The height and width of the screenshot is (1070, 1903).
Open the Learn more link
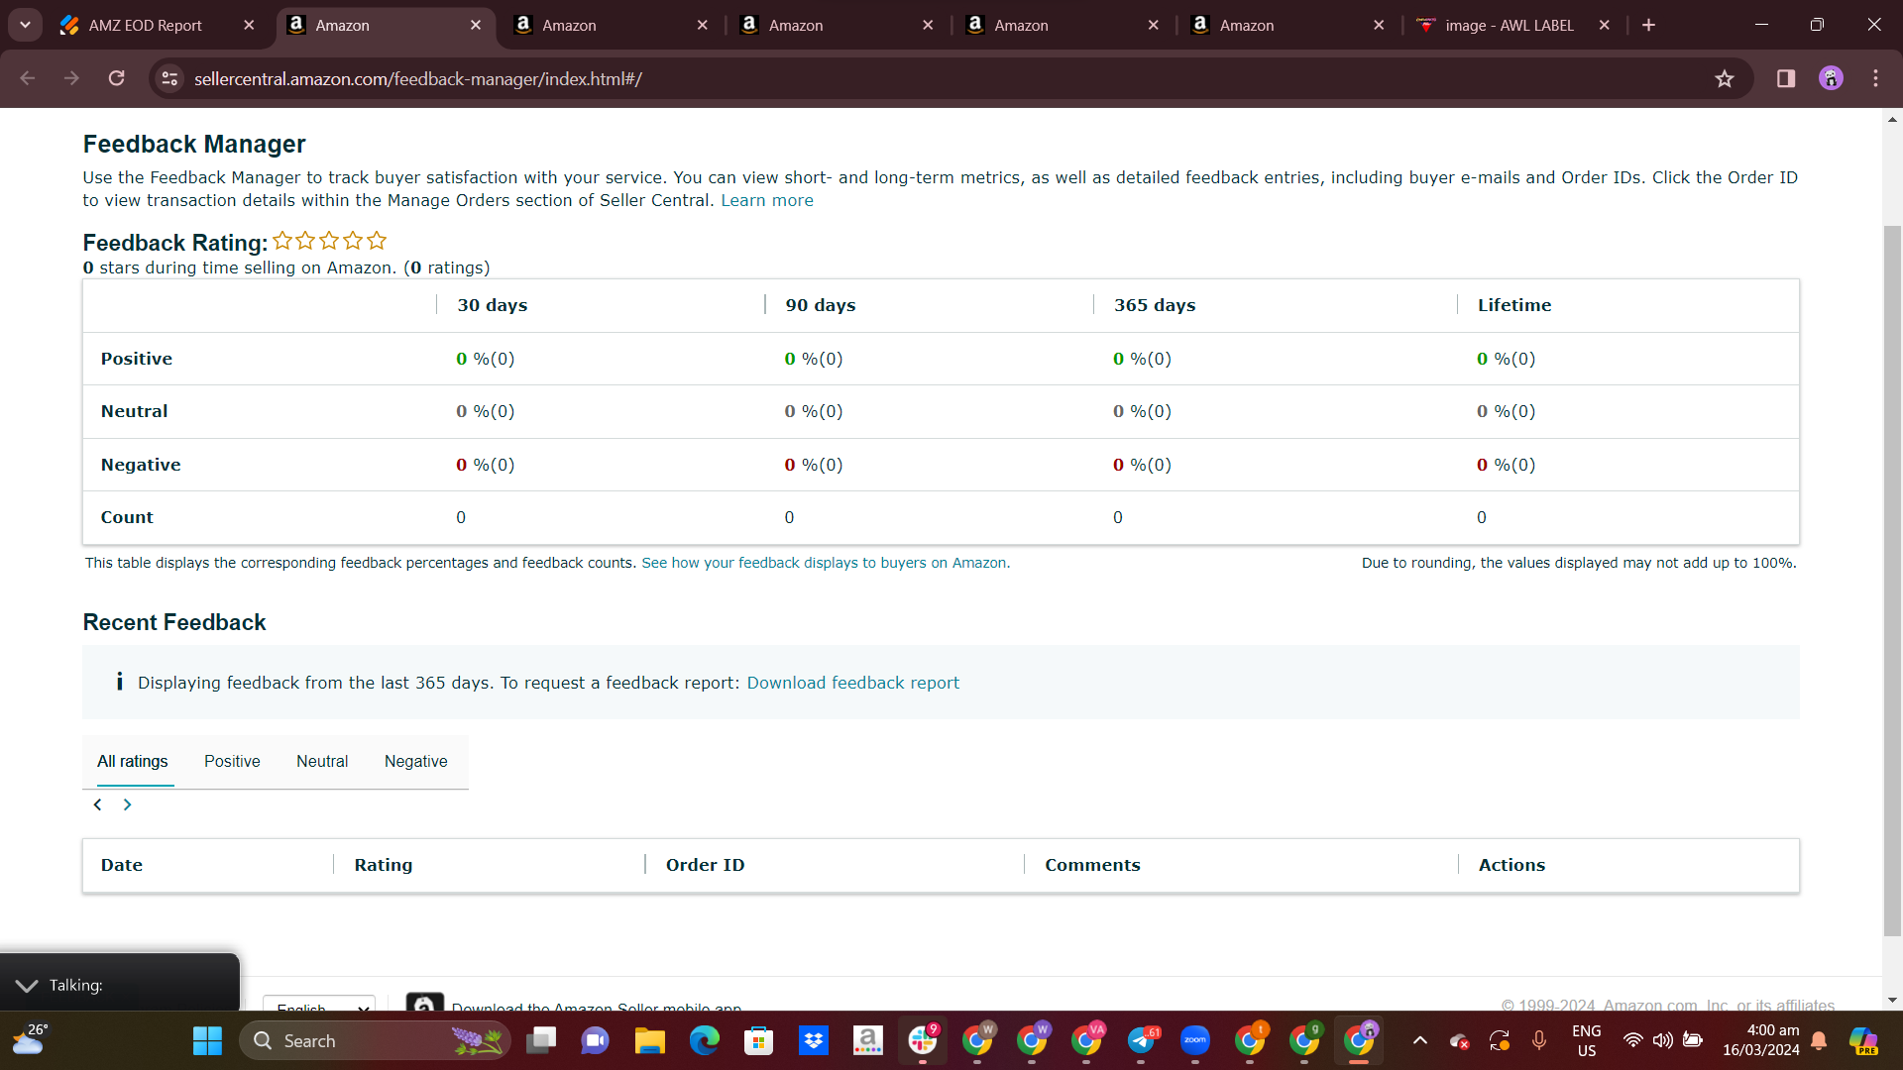pos(767,200)
